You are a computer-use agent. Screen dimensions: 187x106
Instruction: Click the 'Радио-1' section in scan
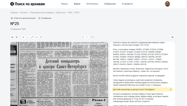[x=99, y=100]
